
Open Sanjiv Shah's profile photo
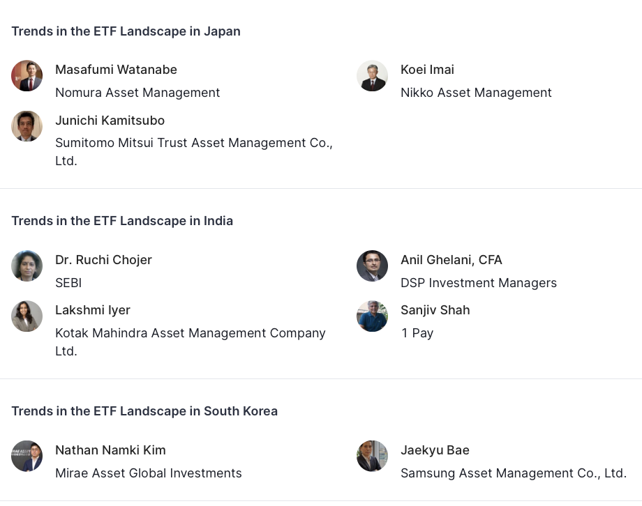click(x=372, y=316)
